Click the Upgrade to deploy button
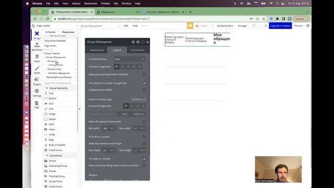The width and height of the screenshot is (334, 188). pos(280,26)
